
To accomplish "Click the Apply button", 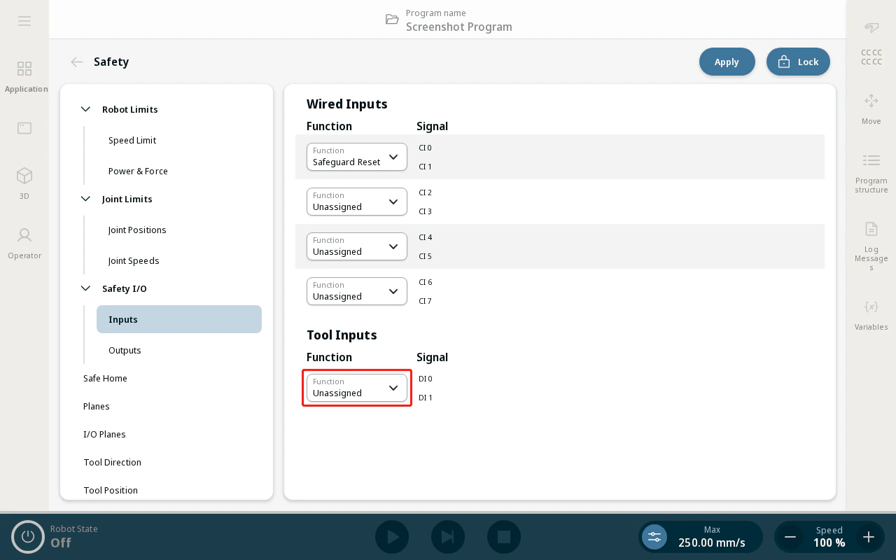I will click(727, 62).
